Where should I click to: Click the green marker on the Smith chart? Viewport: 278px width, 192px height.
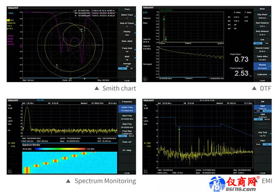pyautogui.click(x=81, y=31)
